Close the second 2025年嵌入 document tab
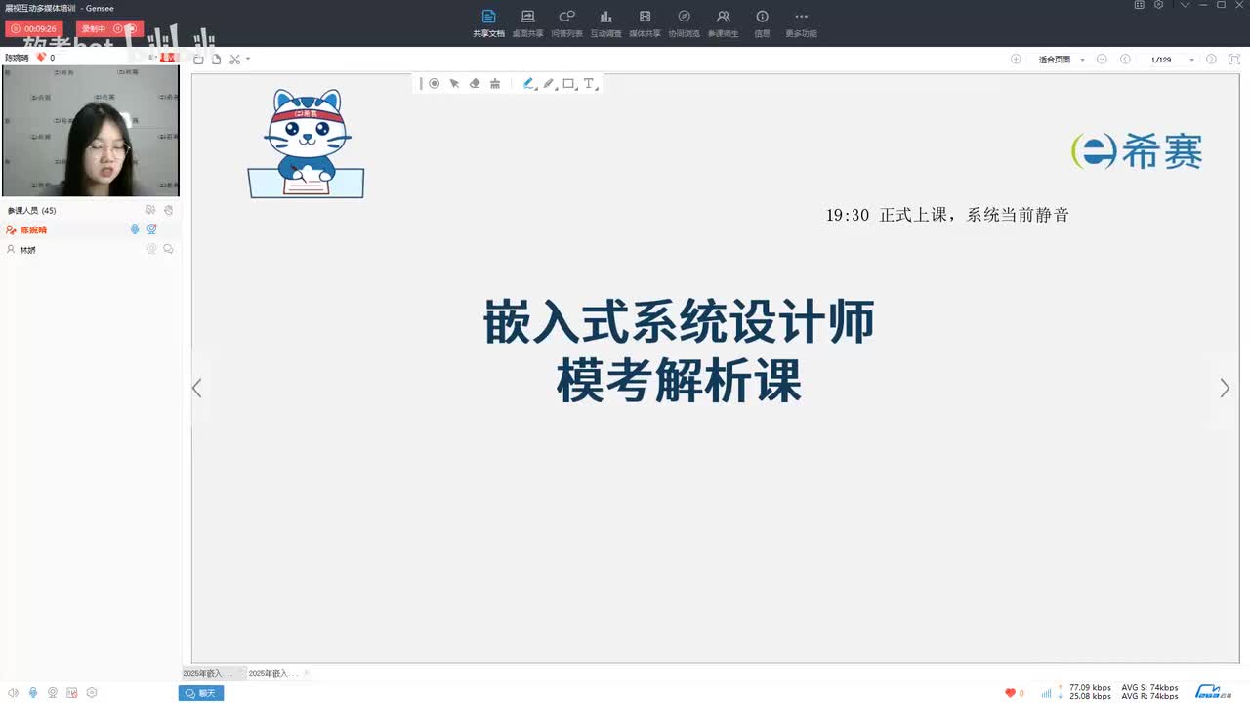 pos(307,673)
